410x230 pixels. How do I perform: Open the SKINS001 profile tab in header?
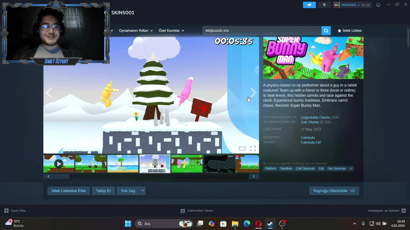pyautogui.click(x=123, y=12)
